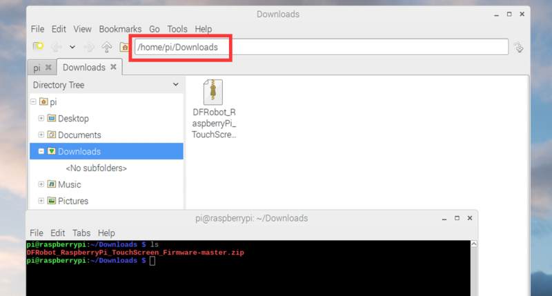Click the home folder toolbar icon

[x=124, y=47]
